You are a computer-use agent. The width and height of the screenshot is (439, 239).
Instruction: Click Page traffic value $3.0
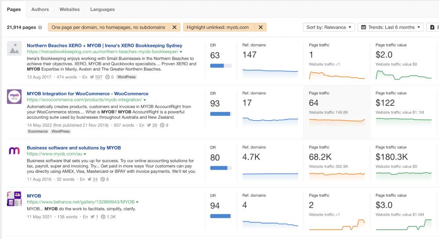click(384, 205)
